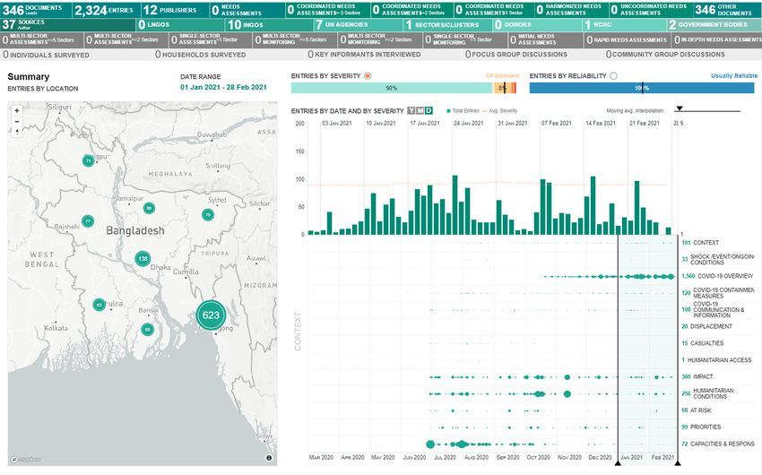762x475 pixels.
Task: Click the 83 location cluster near Khulna
Action: (x=100, y=305)
